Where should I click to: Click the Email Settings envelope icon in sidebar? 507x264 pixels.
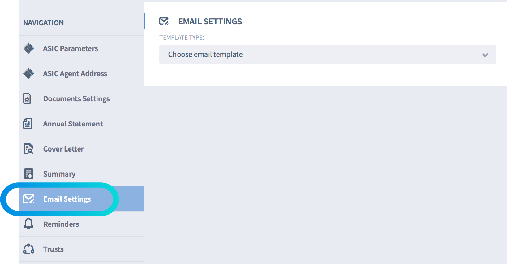pos(29,199)
